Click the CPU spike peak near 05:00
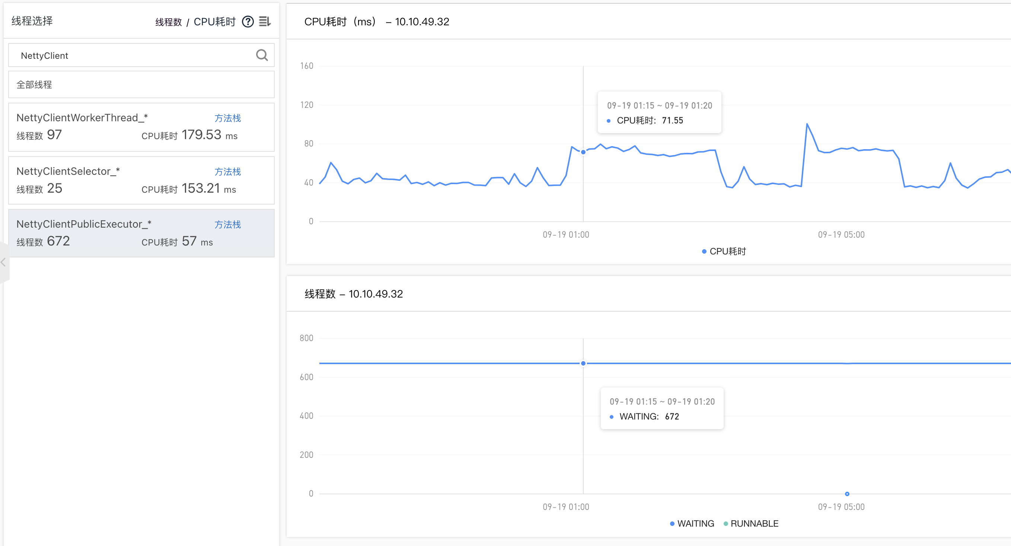Viewport: 1011px width, 546px height. click(807, 124)
